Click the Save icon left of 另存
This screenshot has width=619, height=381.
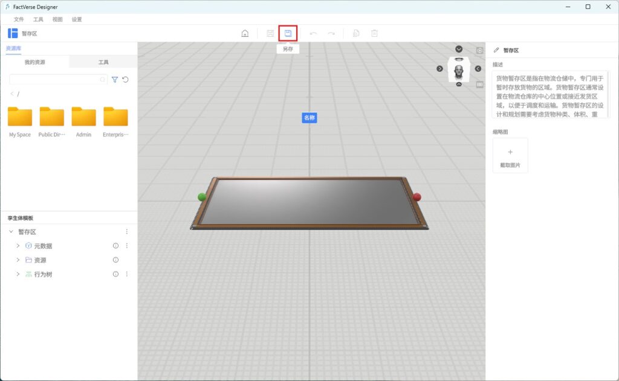[x=270, y=33]
